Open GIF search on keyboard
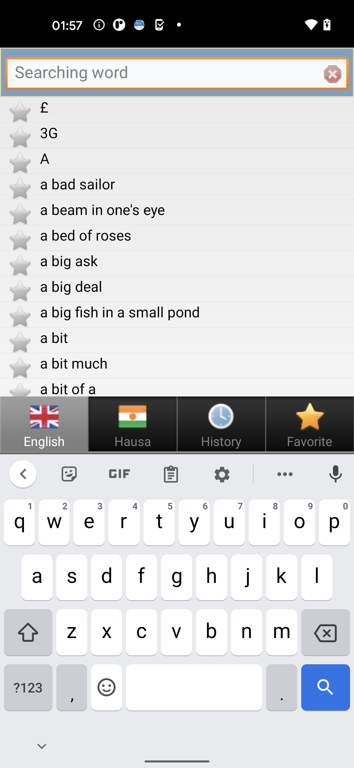 click(120, 474)
